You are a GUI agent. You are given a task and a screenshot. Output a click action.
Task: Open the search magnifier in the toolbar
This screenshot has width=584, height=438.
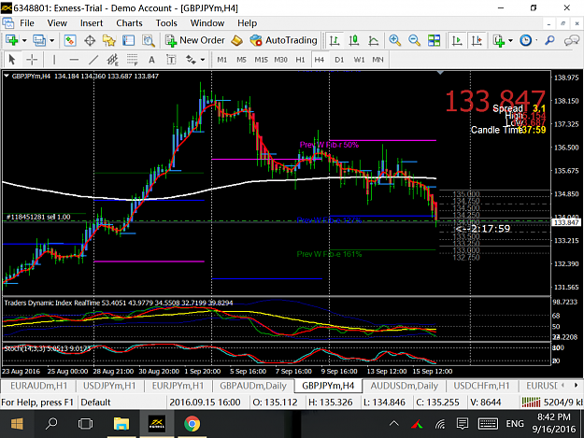click(549, 40)
